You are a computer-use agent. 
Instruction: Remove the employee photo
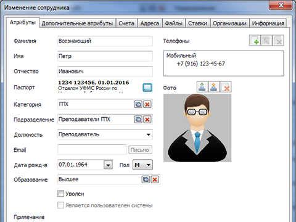pos(226,86)
